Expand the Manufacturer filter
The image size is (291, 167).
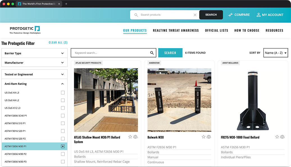34,62
